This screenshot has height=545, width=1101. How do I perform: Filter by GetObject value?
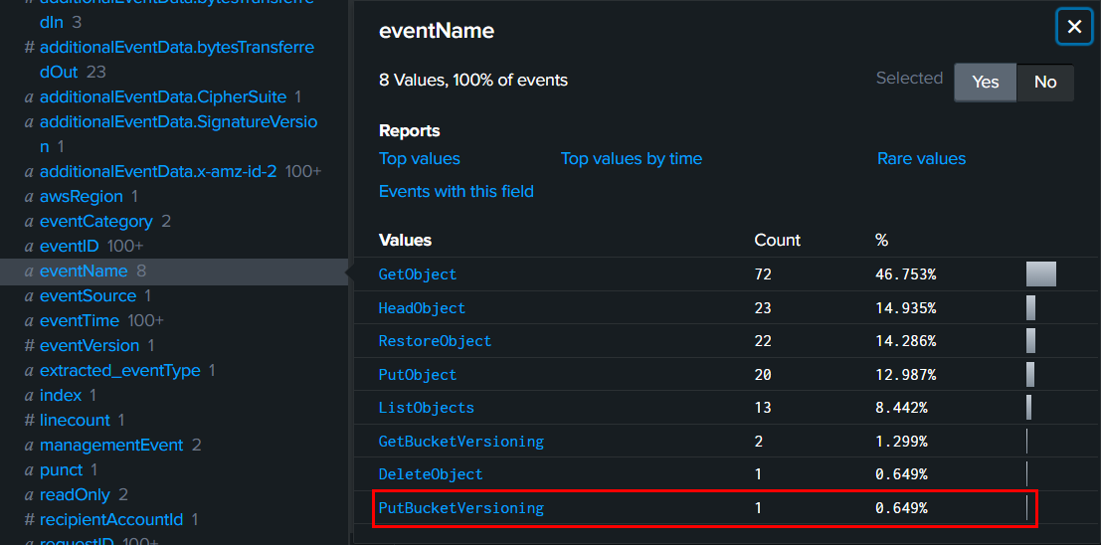[x=418, y=274]
